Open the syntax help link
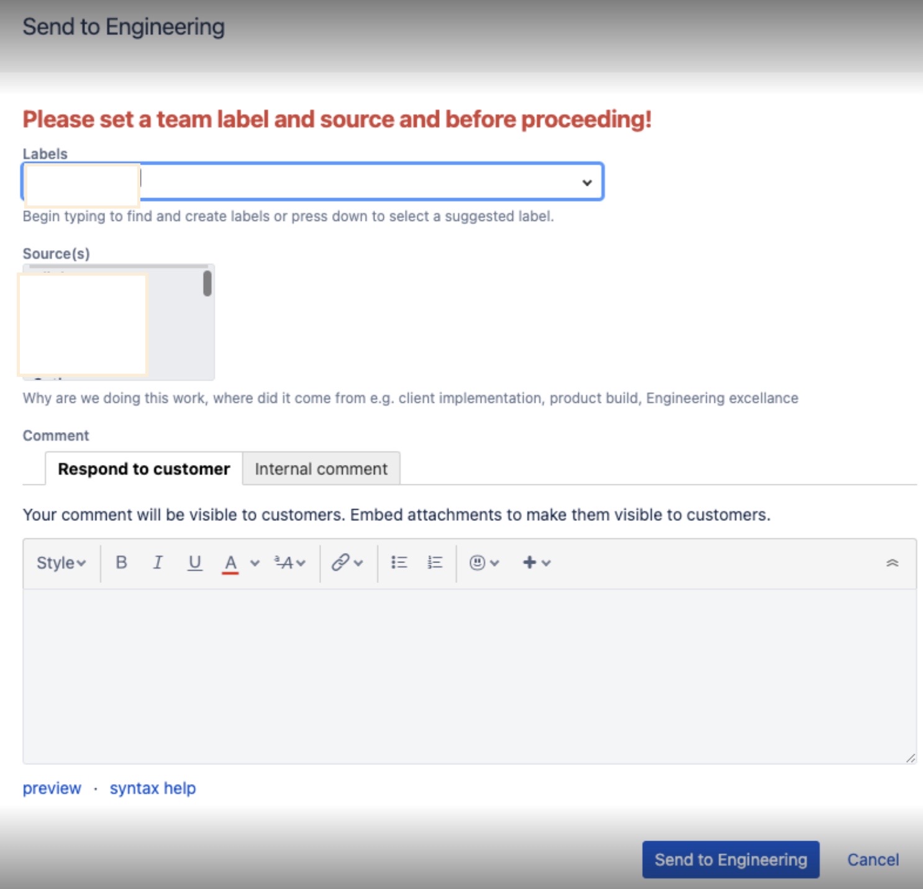 point(153,788)
